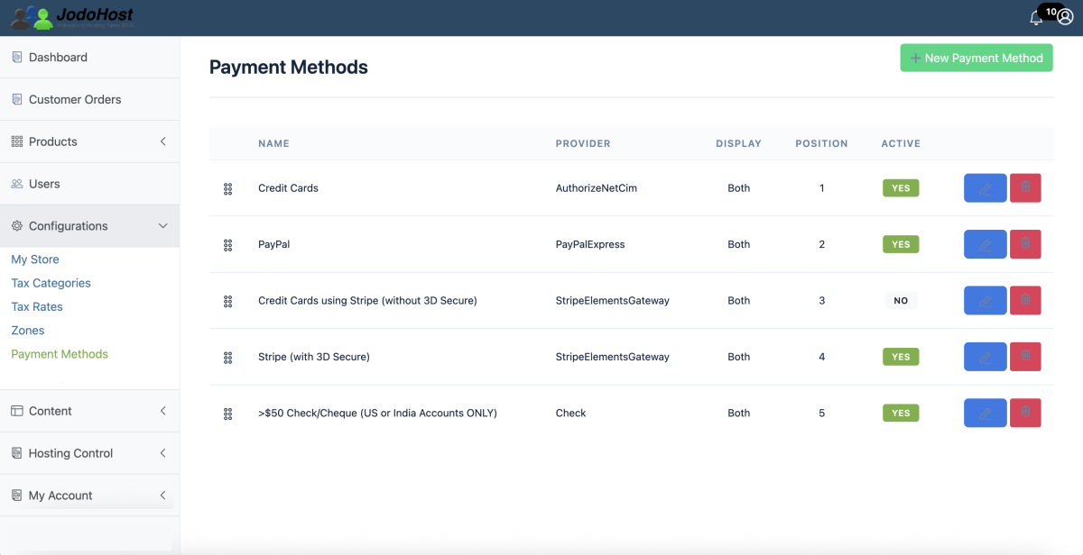Click the NAME column header
Screen dimensions: 1083x555
coord(273,143)
